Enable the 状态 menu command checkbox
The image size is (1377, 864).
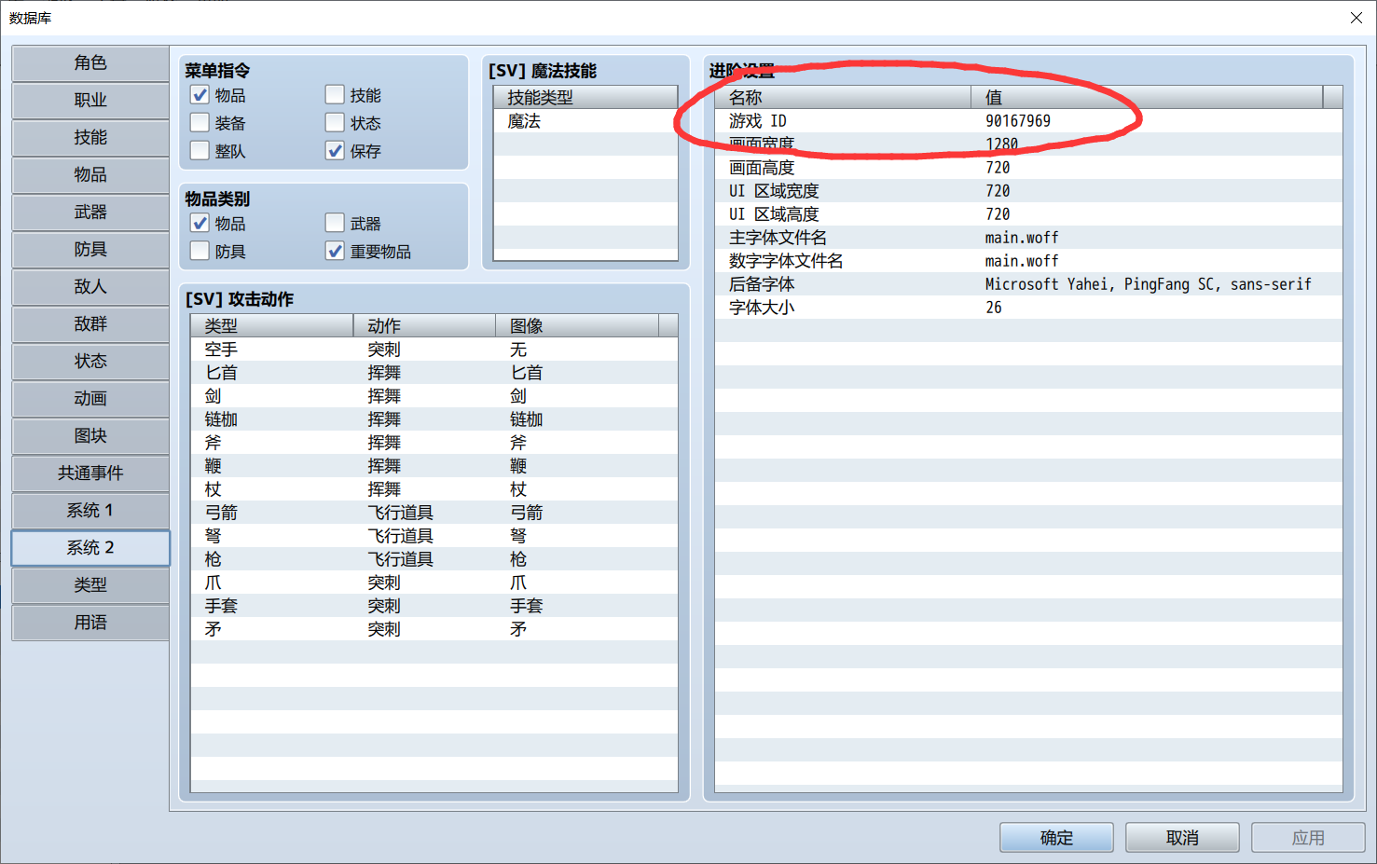point(335,123)
